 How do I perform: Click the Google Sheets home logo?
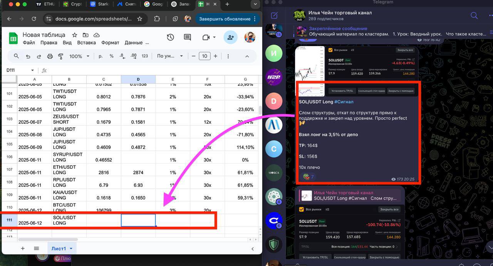click(13, 38)
